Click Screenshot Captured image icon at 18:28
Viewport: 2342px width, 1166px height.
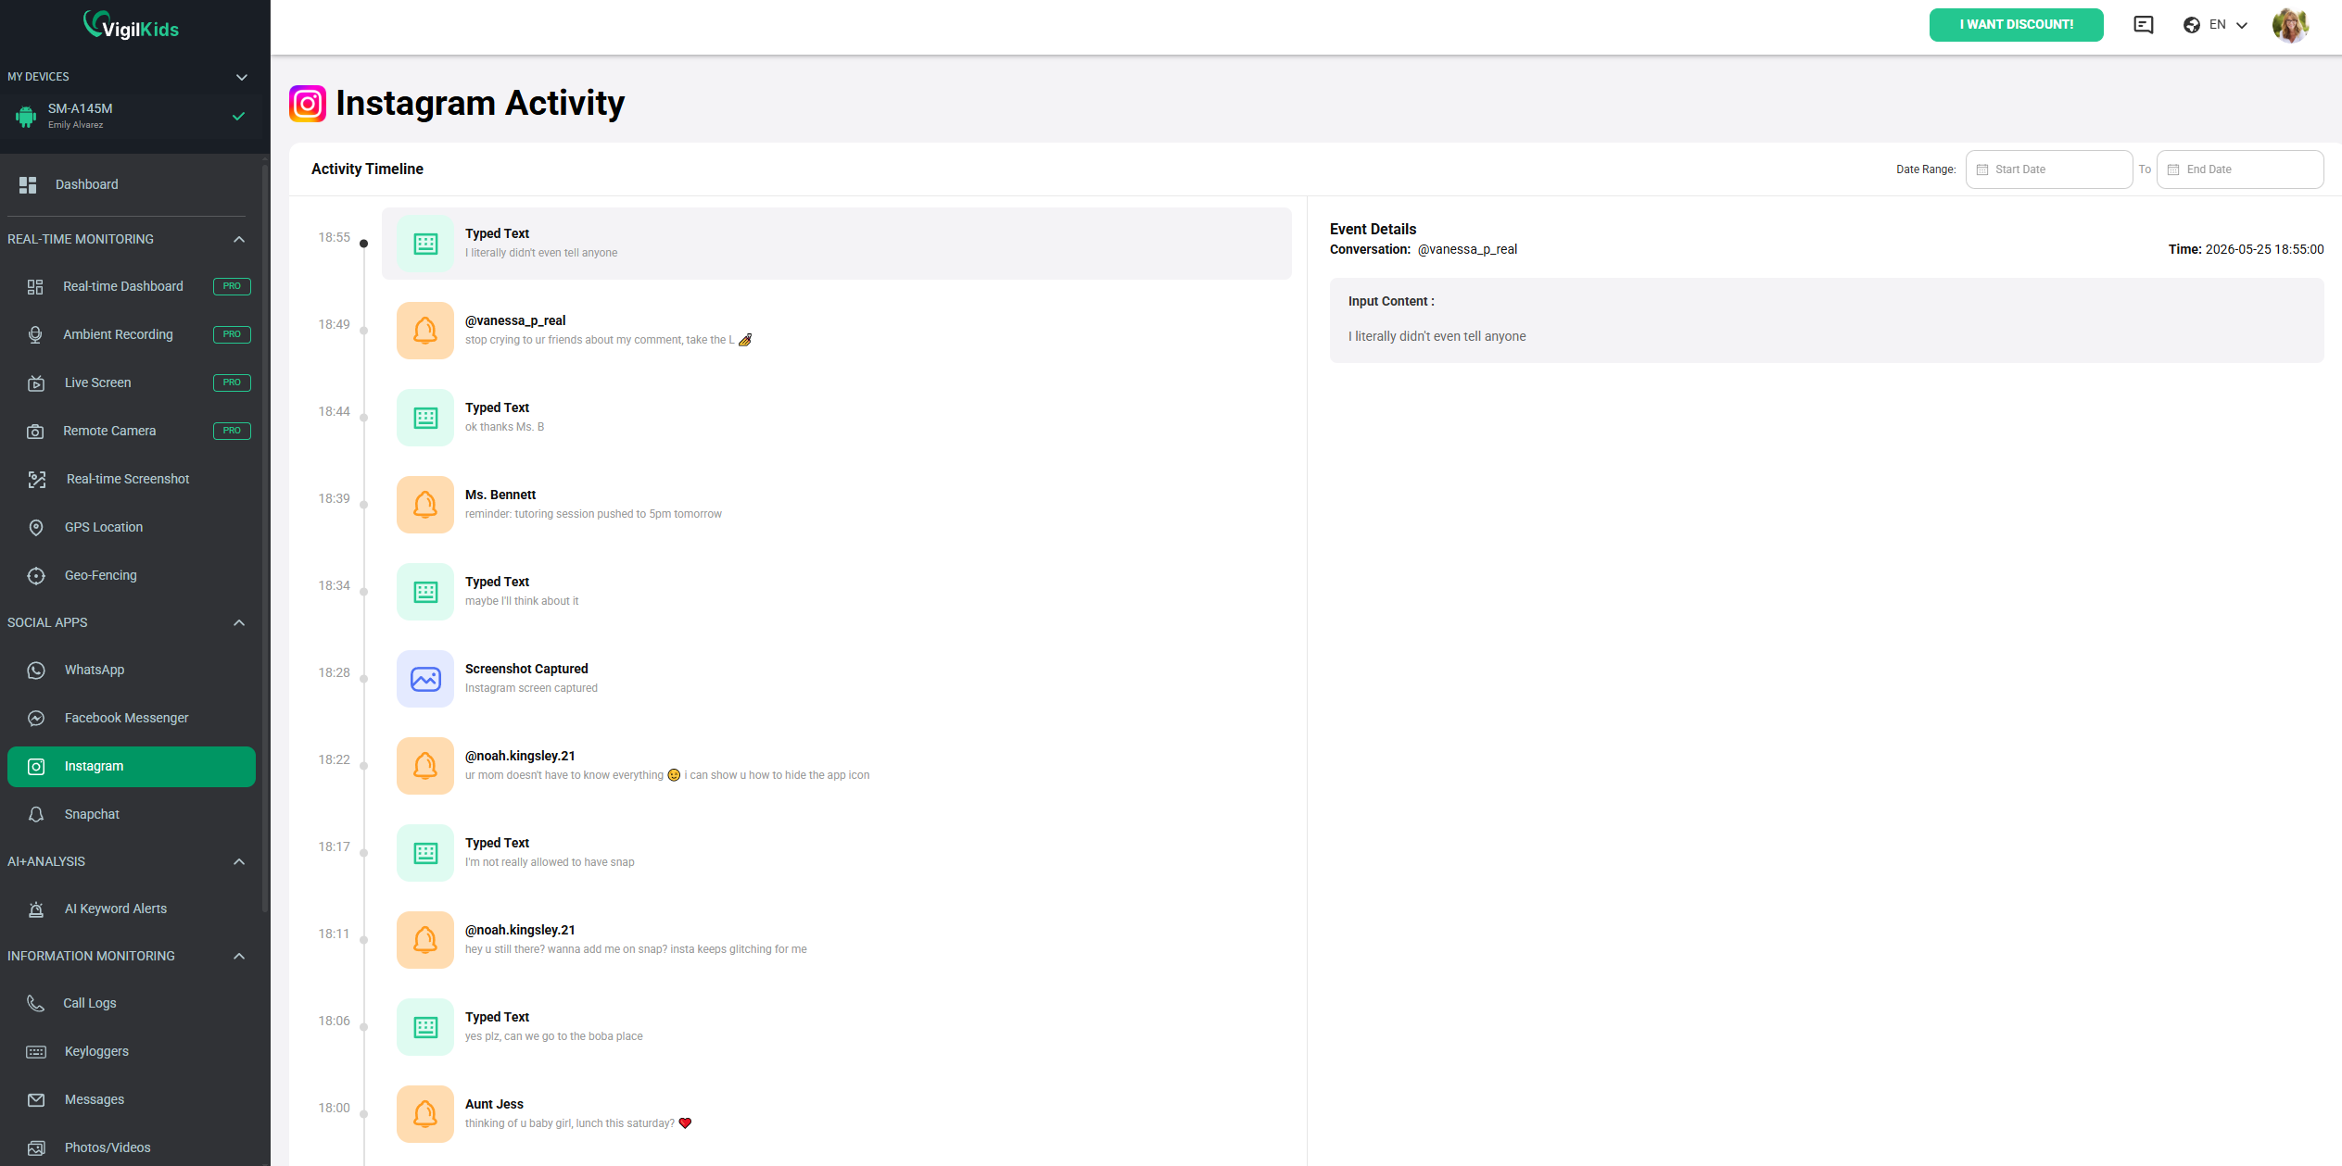[425, 679]
